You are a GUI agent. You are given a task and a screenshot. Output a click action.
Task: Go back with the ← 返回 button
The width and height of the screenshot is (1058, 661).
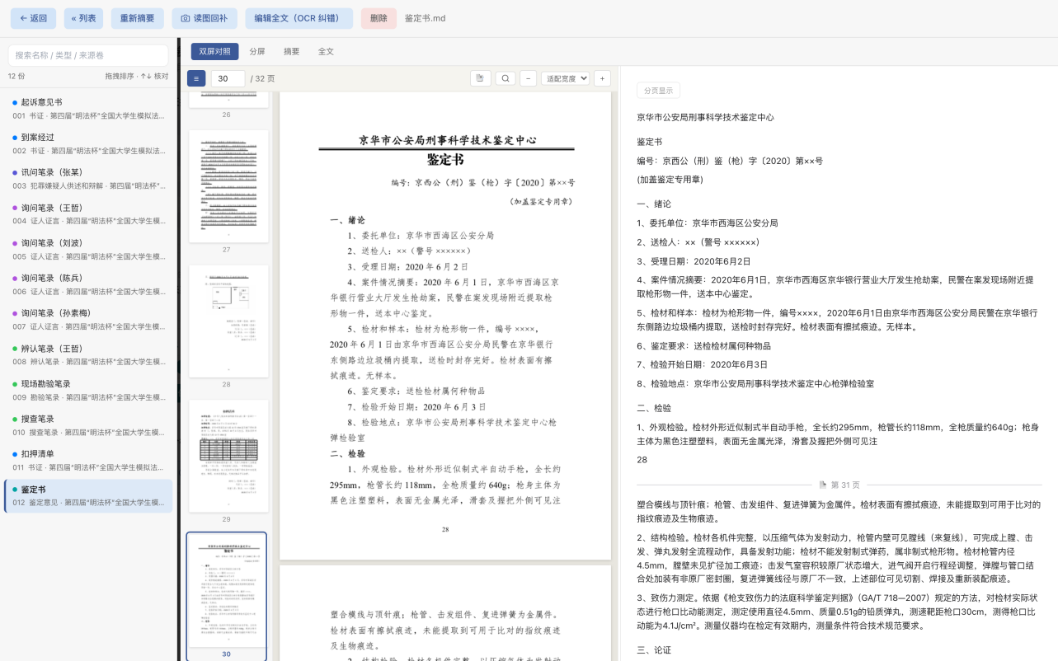pos(33,18)
